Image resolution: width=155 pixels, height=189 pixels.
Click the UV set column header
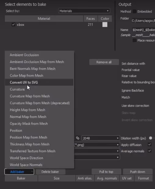click(127, 178)
